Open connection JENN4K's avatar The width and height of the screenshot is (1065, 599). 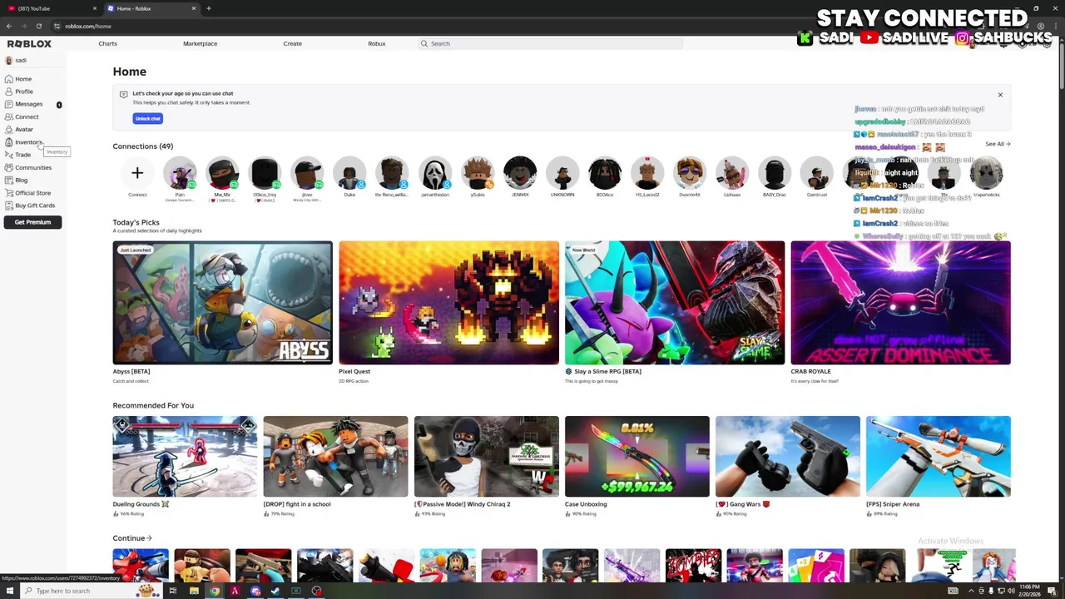(520, 173)
